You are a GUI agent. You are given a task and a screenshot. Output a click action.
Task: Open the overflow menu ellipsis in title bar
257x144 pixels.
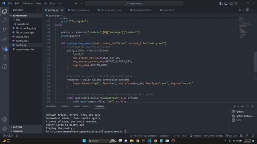point(60,4)
